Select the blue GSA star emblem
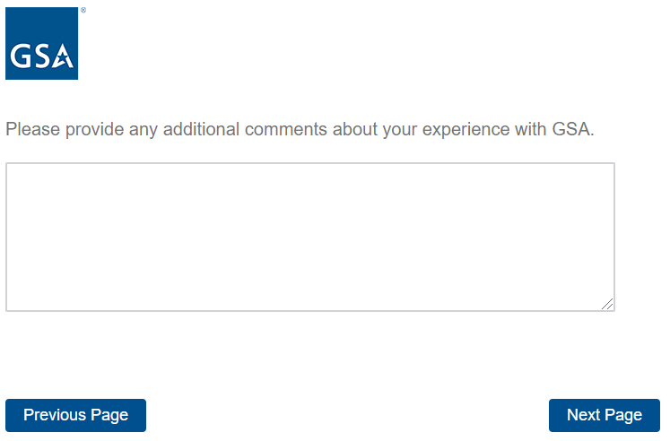The image size is (670, 441). [64, 59]
